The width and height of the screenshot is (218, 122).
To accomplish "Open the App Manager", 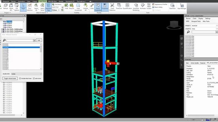I will click(x=182, y=6).
